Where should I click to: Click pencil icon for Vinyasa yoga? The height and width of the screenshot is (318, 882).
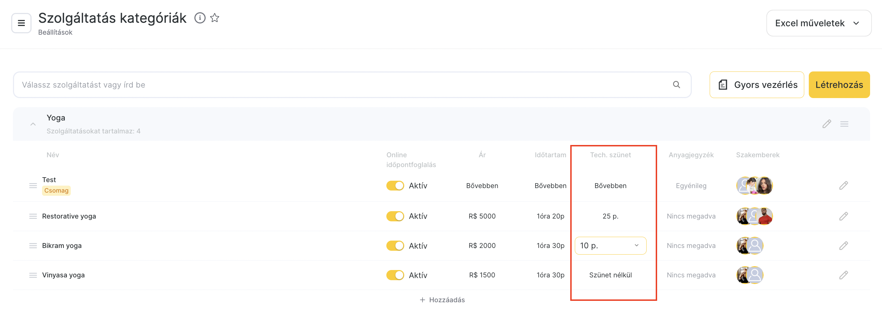[x=843, y=275]
